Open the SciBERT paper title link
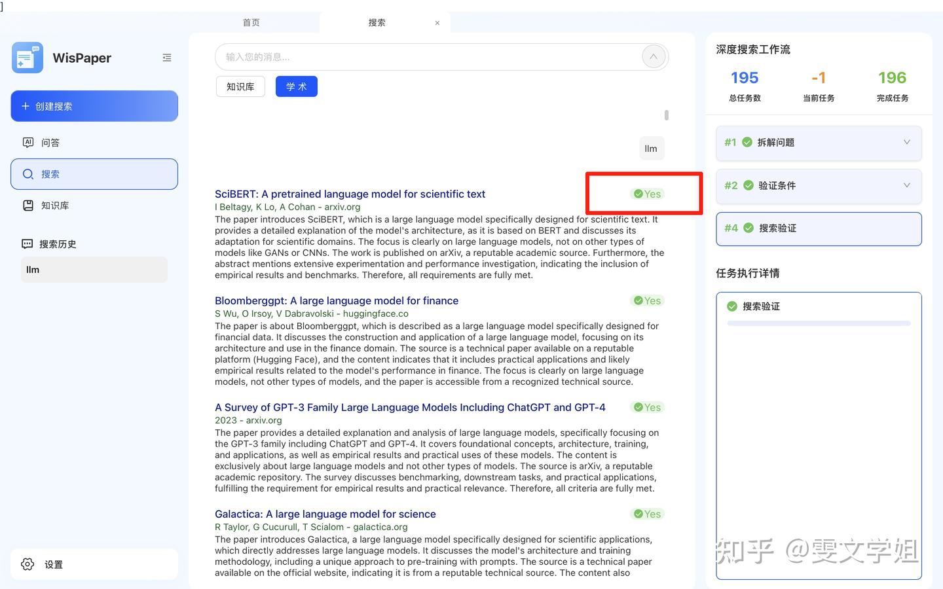The image size is (943, 589). [x=350, y=194]
